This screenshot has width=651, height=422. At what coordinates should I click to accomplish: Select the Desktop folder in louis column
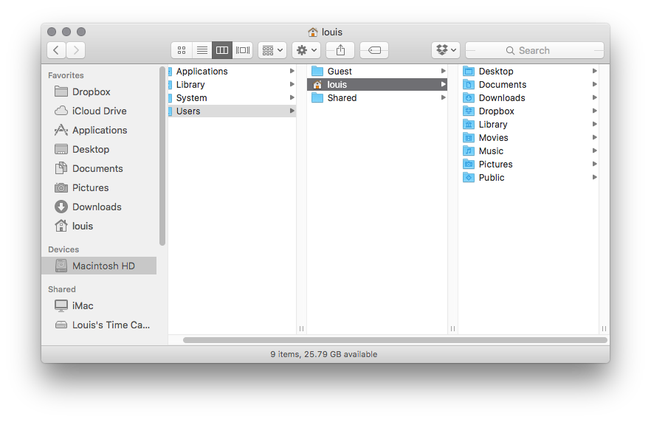click(528, 72)
